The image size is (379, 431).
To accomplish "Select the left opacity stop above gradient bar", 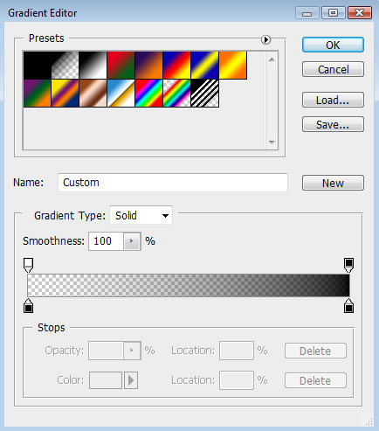I will tap(28, 265).
